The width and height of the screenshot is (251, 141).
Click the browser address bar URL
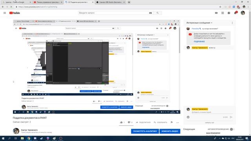[38, 7]
